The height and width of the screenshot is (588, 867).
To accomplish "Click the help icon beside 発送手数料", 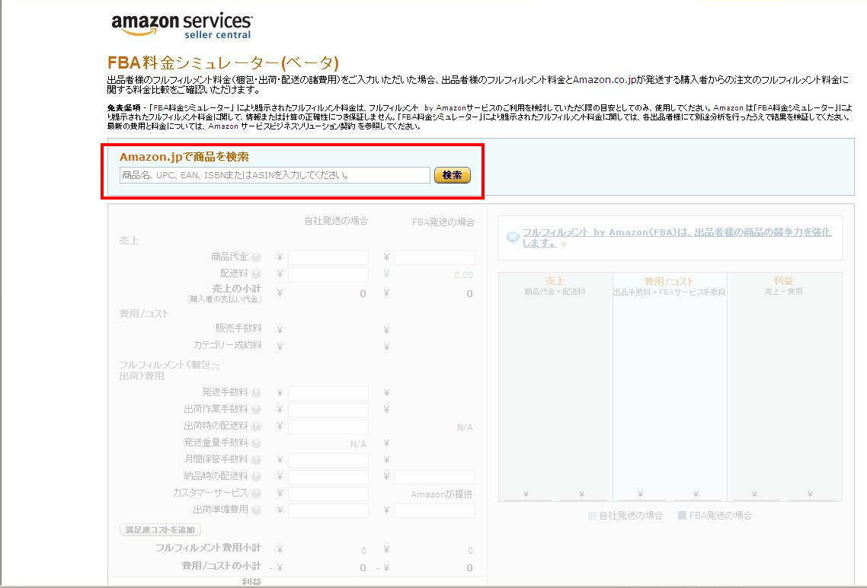I will tap(257, 393).
